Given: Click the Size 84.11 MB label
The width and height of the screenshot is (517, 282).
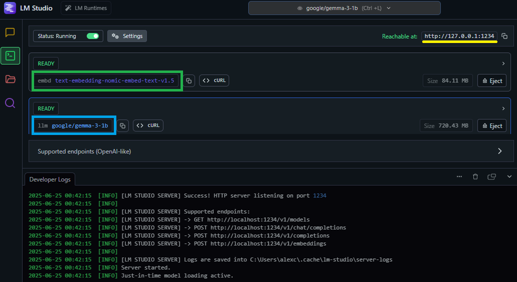Looking at the screenshot, I should point(448,80).
